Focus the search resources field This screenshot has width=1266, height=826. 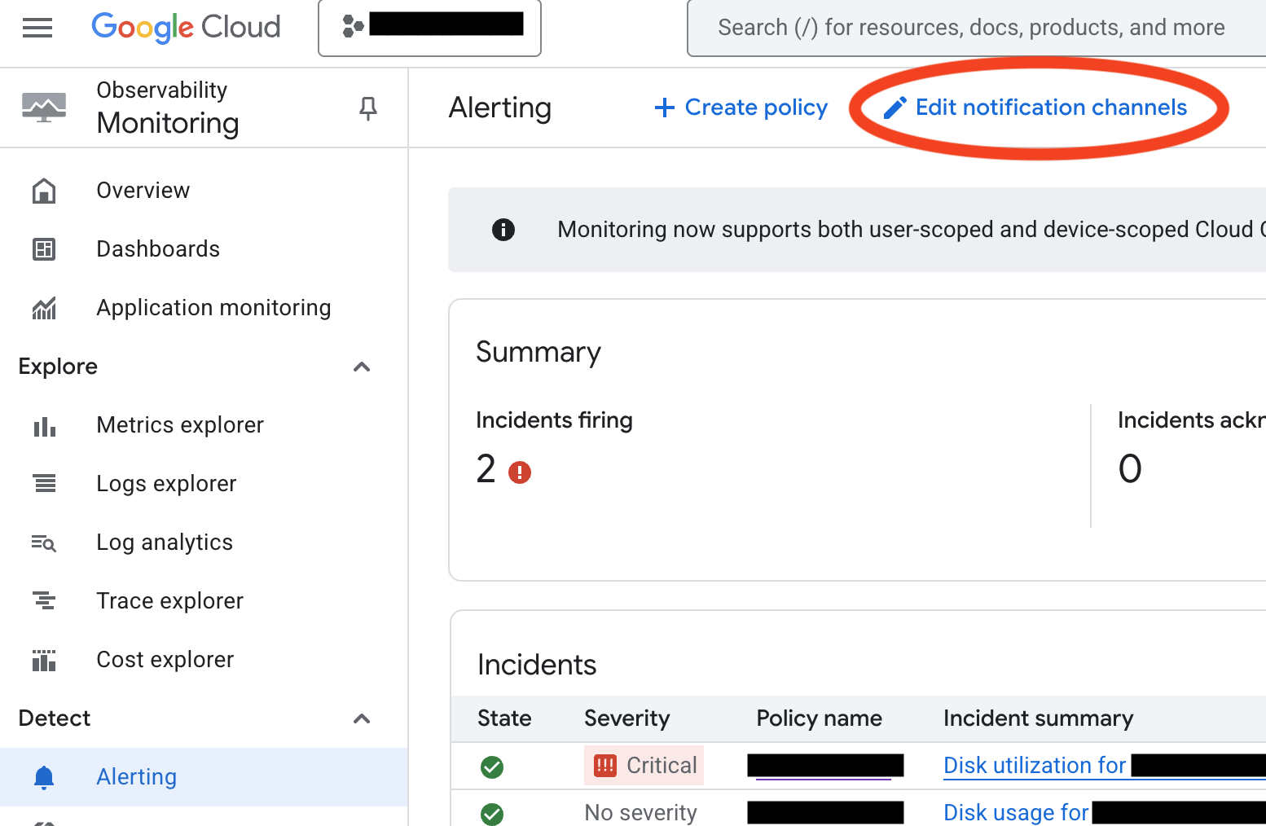tap(976, 28)
